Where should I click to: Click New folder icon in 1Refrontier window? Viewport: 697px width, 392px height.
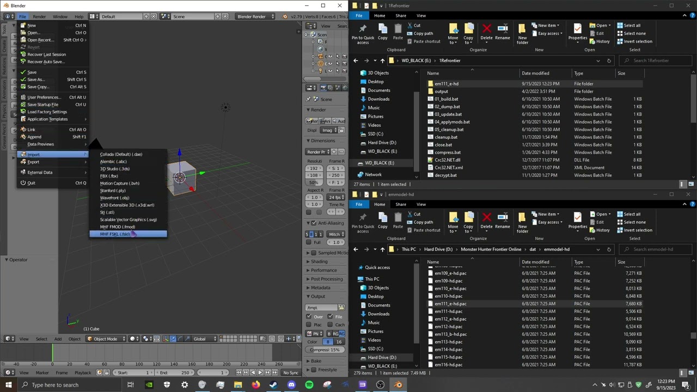[x=522, y=34]
